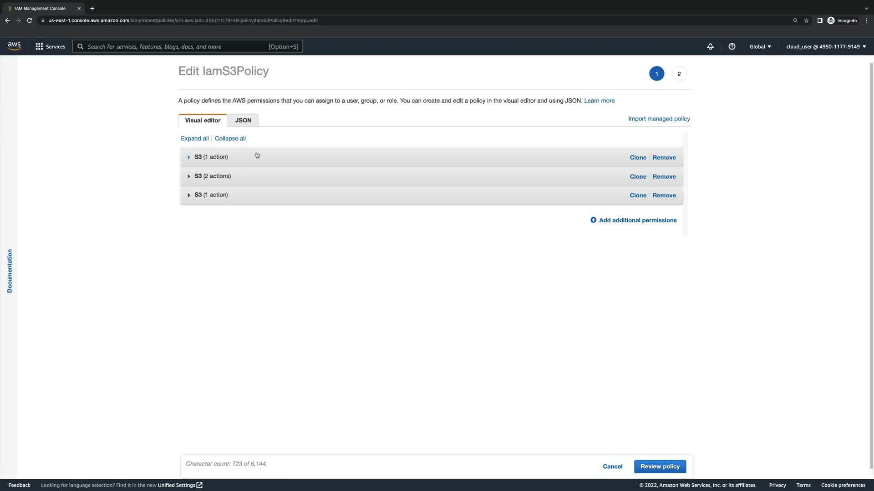
Task: Open the Global region dropdown
Action: 760,46
